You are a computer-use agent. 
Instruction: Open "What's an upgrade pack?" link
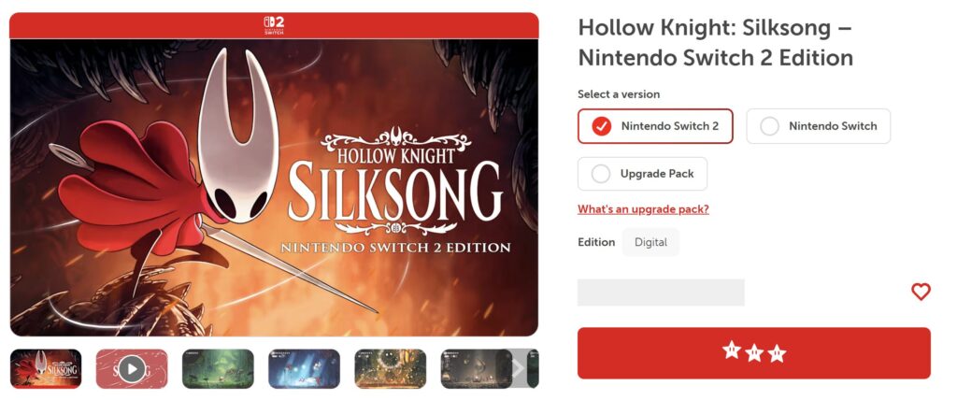pos(643,209)
